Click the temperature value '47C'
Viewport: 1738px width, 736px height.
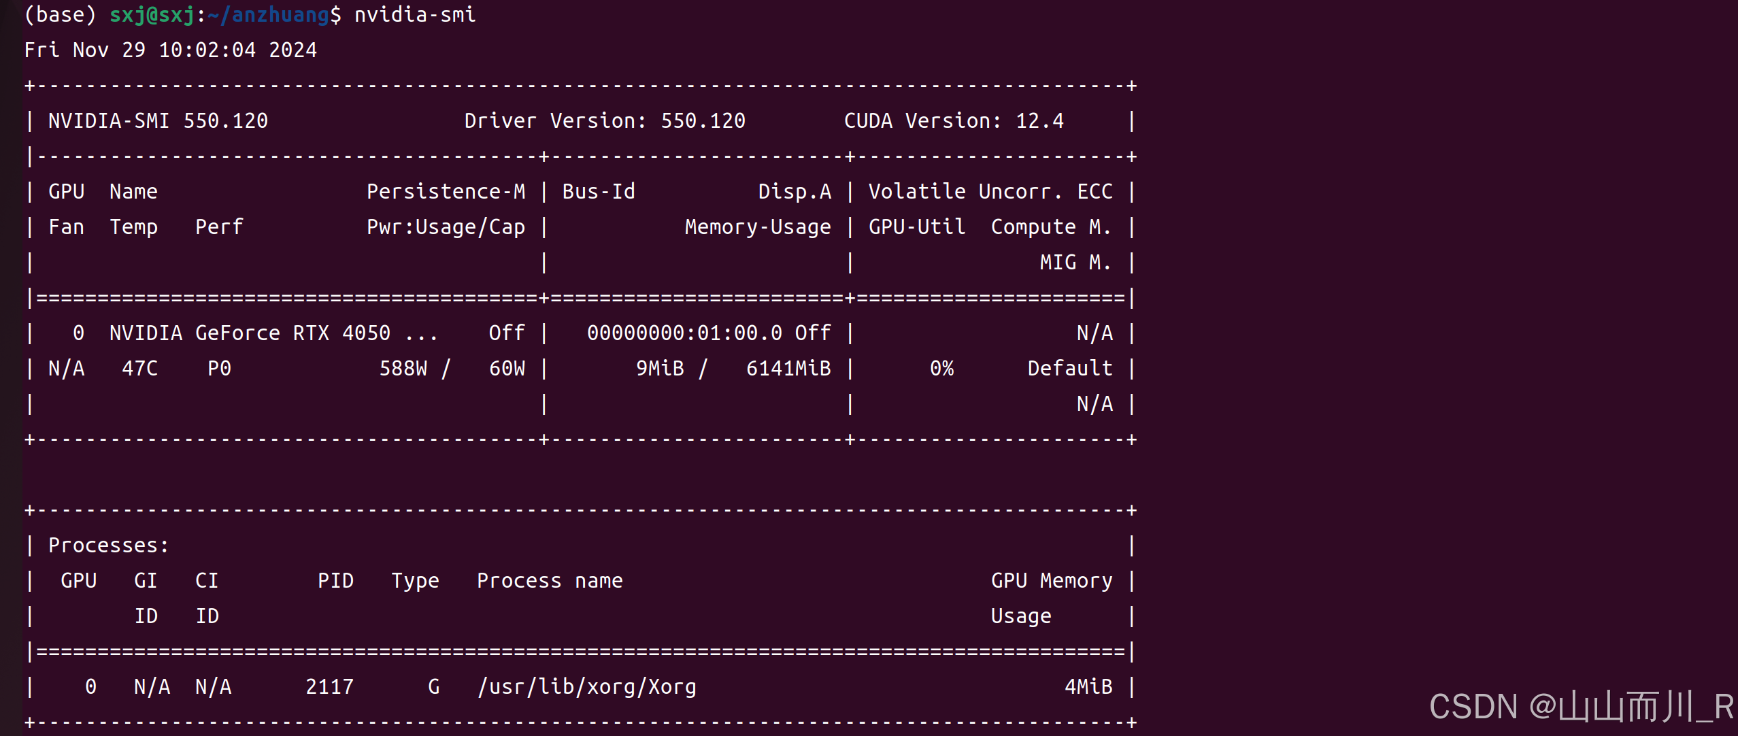click(x=139, y=368)
